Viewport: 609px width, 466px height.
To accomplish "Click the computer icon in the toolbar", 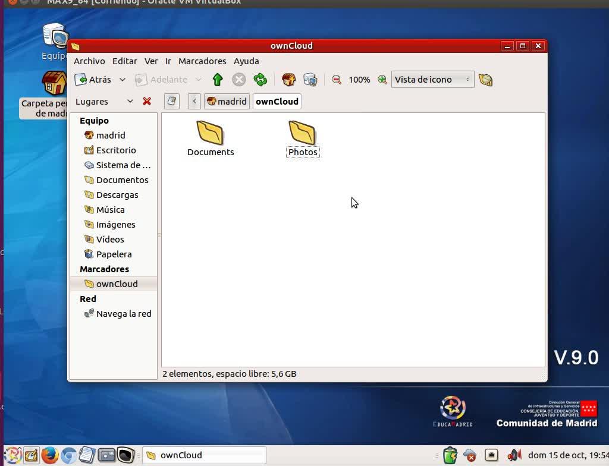I will point(310,80).
